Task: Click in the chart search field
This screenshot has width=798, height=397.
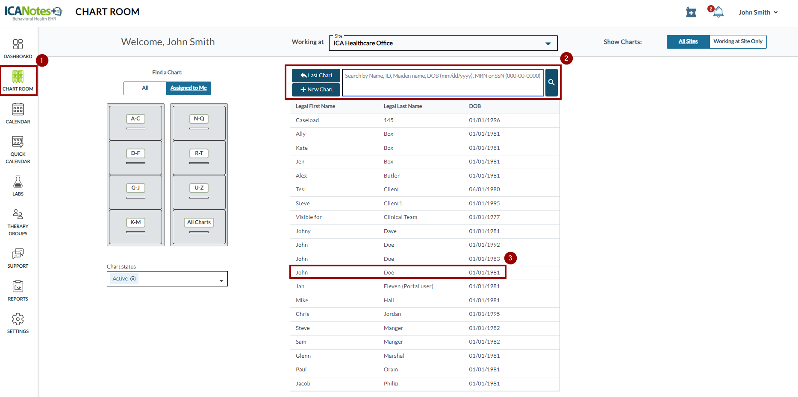Action: pos(442,82)
